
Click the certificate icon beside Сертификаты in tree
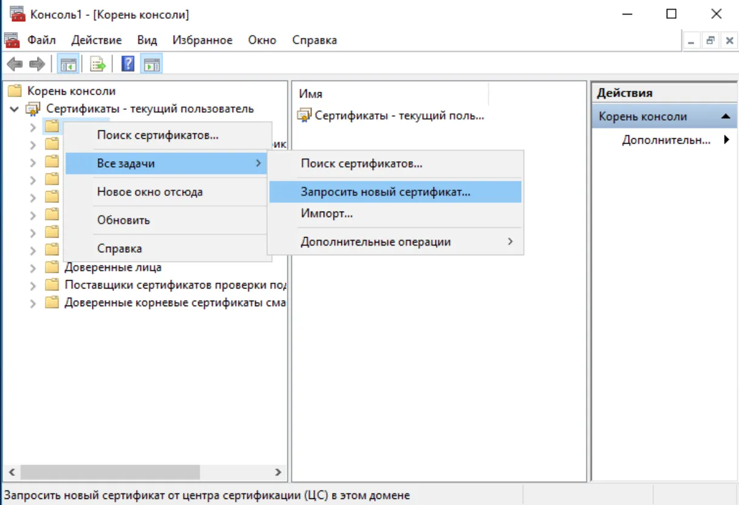coord(33,109)
